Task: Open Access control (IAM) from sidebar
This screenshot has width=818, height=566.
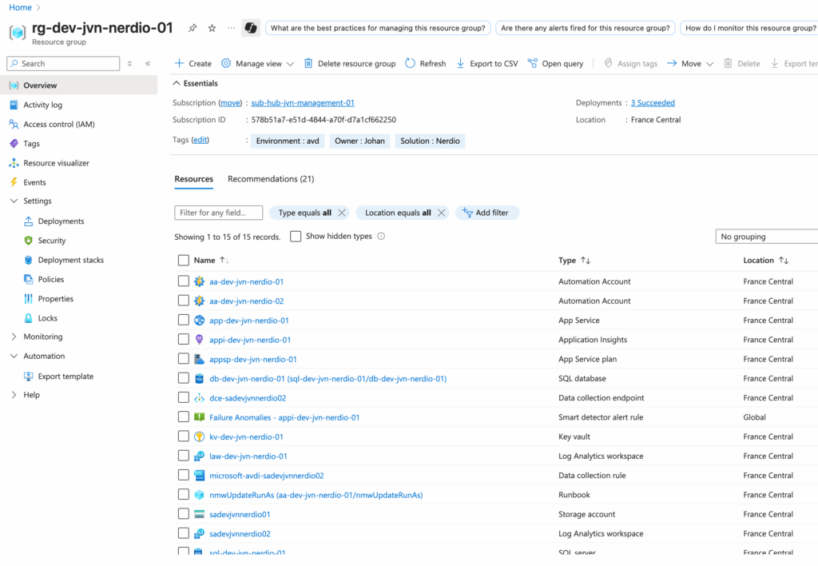Action: point(58,124)
